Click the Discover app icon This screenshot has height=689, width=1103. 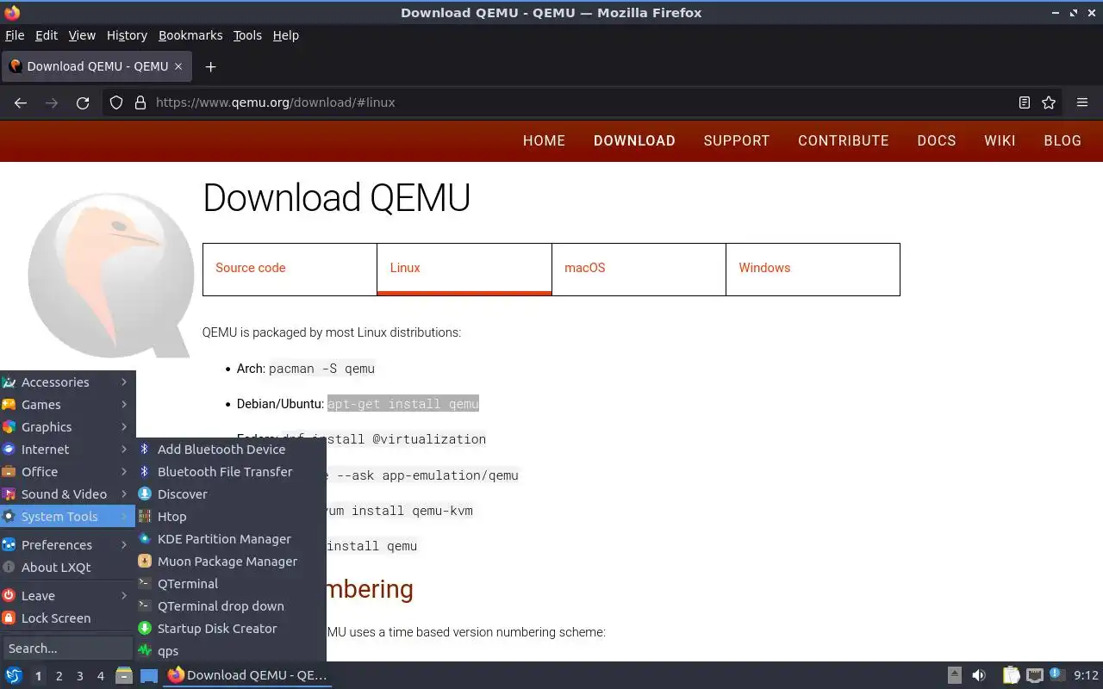(x=145, y=494)
